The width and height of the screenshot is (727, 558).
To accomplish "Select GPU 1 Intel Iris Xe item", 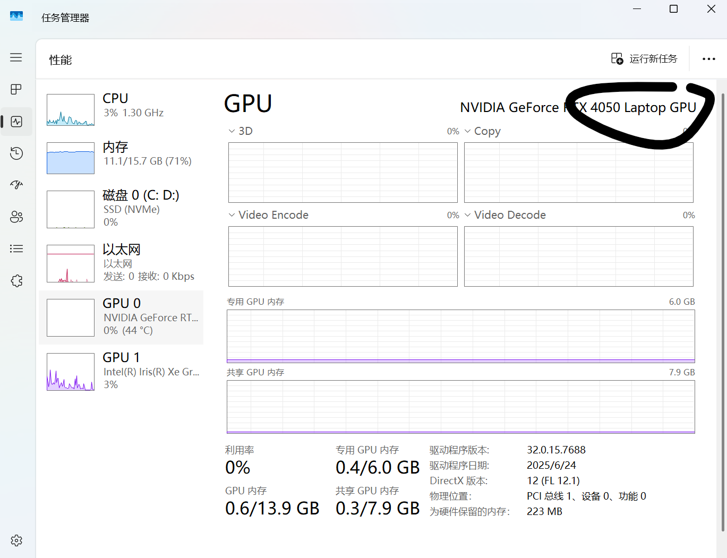I will 121,372.
